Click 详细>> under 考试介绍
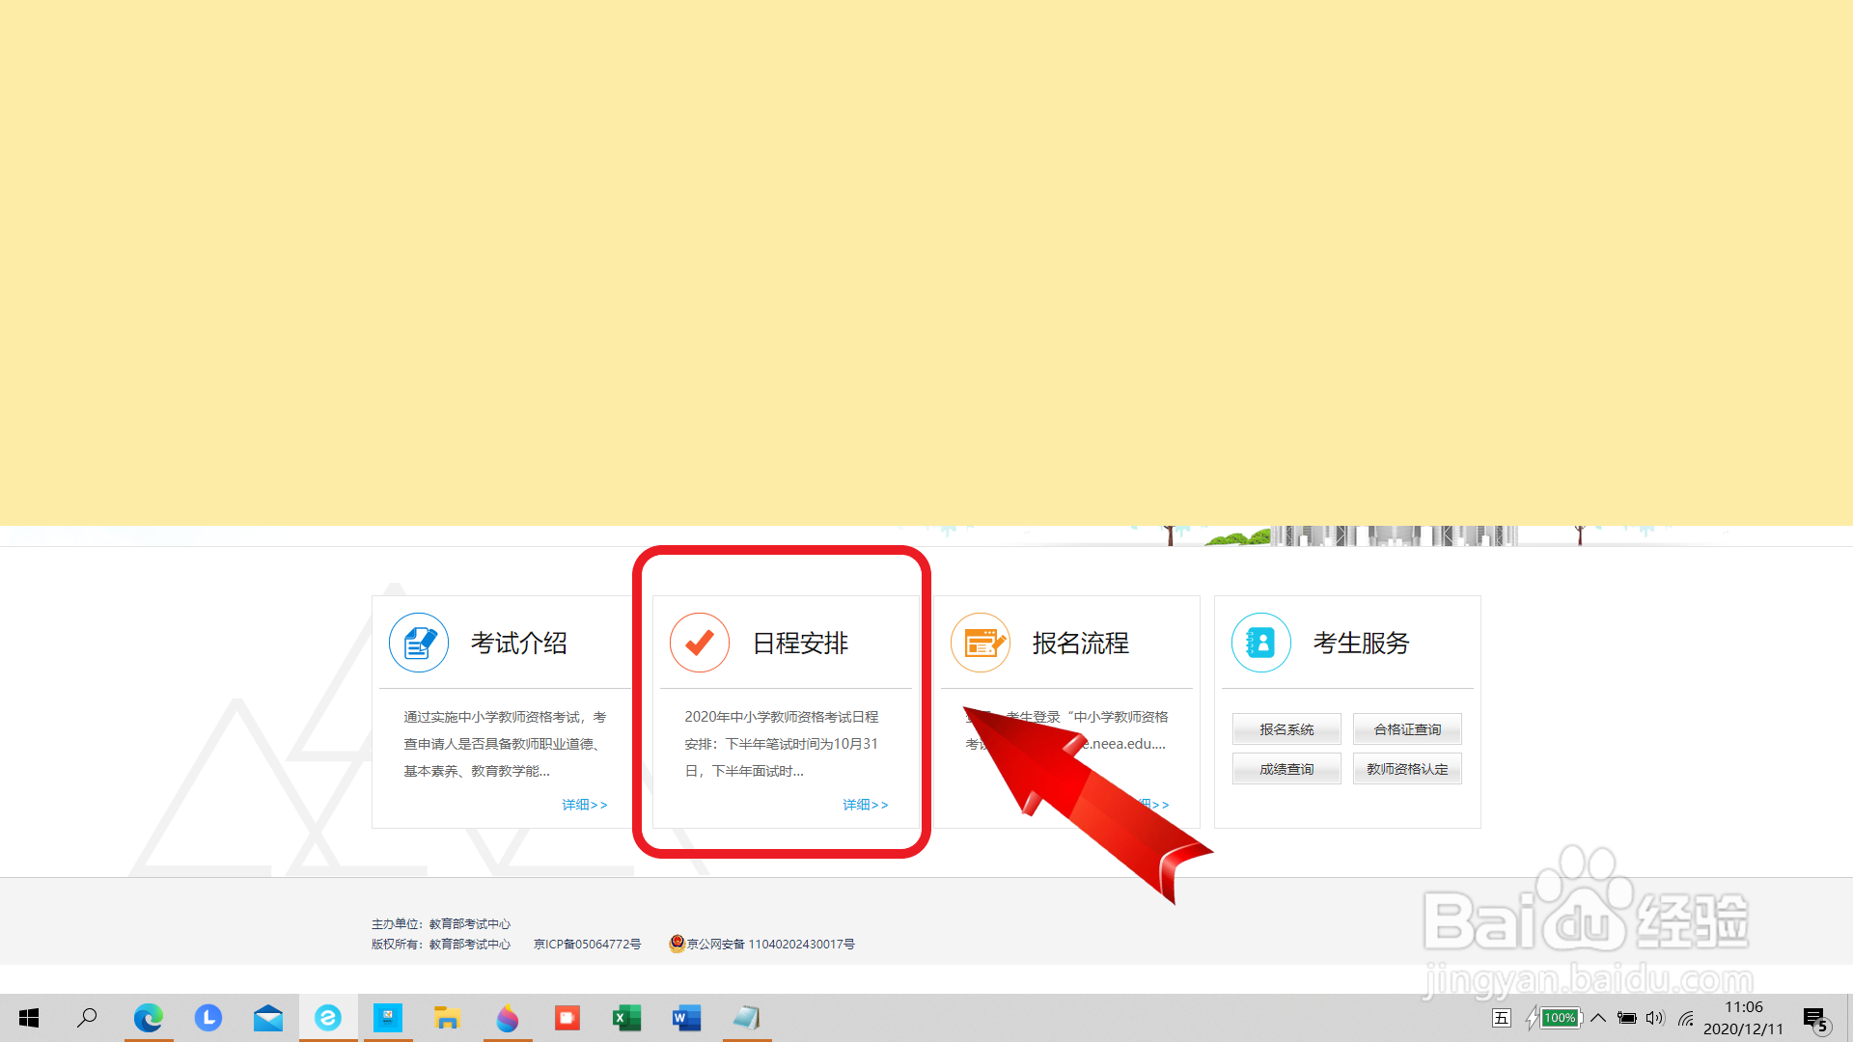 584,804
